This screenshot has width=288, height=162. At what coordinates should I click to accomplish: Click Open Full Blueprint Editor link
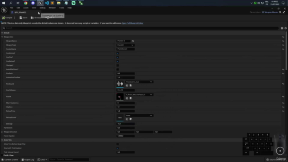(x=132, y=23)
